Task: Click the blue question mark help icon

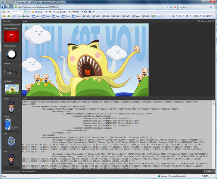Action: coord(90,12)
